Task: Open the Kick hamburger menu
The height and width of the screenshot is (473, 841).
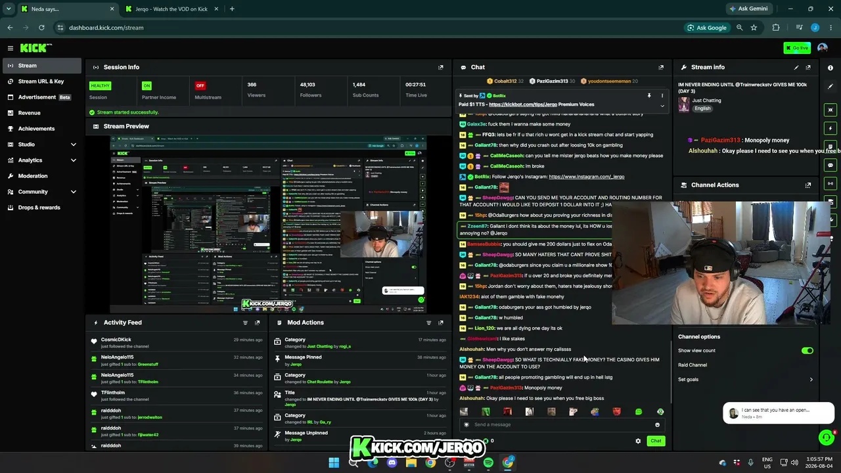Action: pos(11,48)
